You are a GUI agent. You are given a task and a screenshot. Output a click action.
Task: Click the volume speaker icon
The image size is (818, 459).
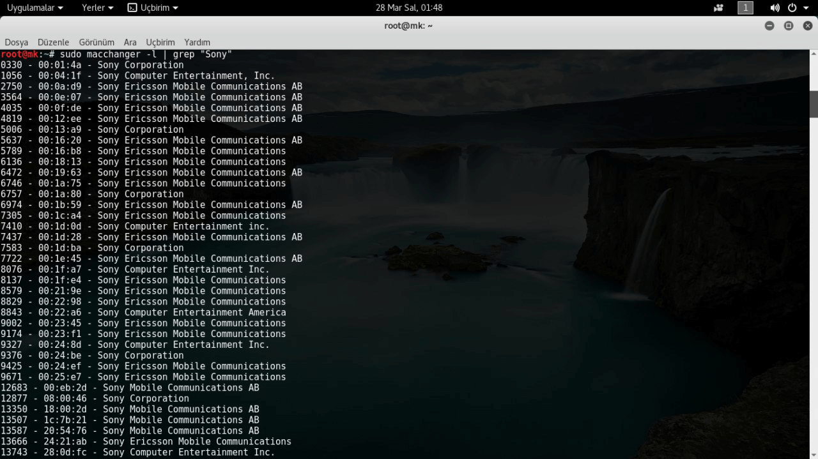tap(775, 8)
